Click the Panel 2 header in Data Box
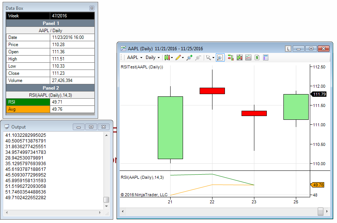Viewport: 337px width, 223px height. [x=50, y=88]
